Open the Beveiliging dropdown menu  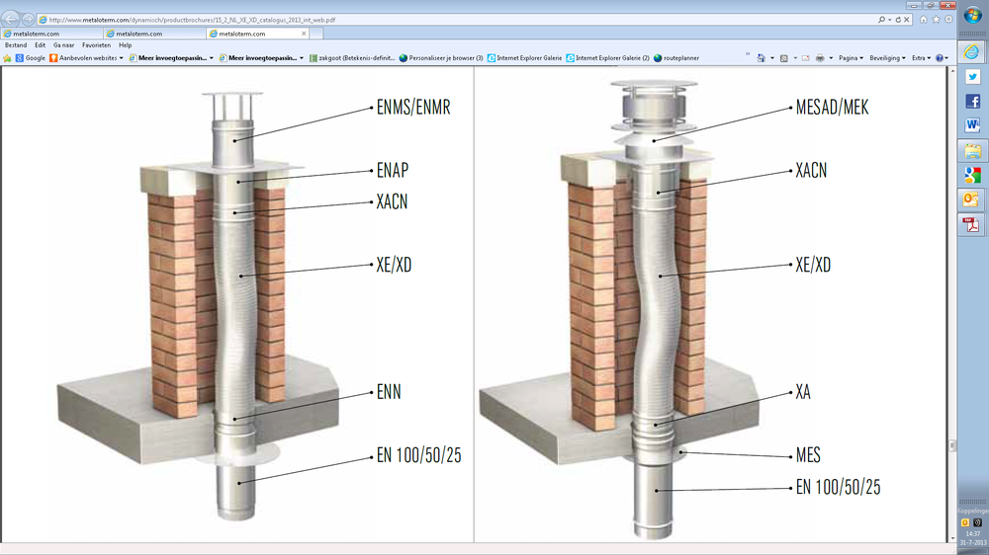[887, 58]
